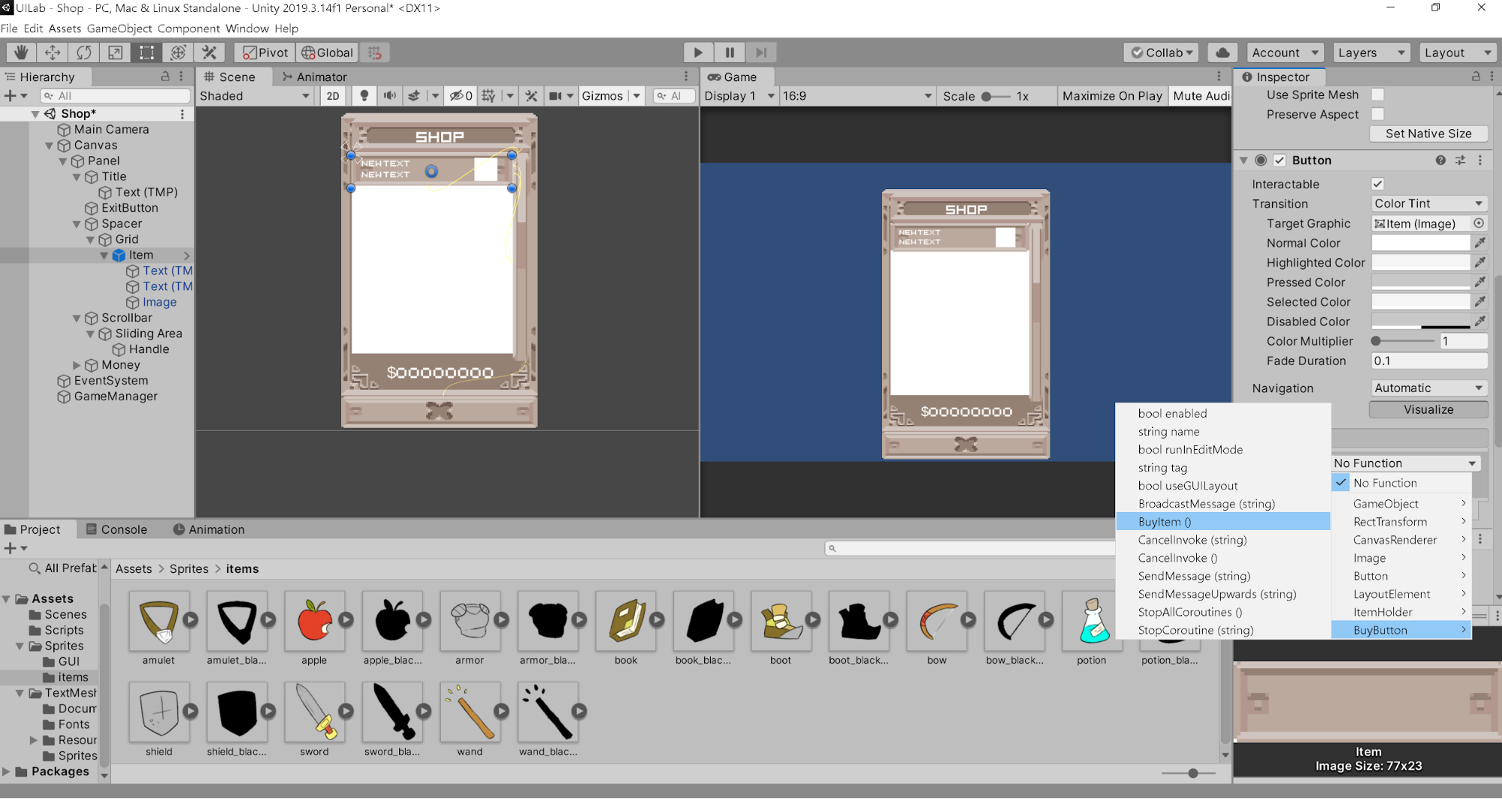
Task: Select the Move tool
Action: point(53,53)
